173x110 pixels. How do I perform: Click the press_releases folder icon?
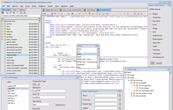(5, 39)
